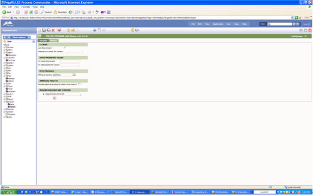Open the Pega File menu

pos(193,24)
